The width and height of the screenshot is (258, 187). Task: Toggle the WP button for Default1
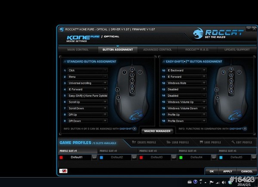point(94,157)
